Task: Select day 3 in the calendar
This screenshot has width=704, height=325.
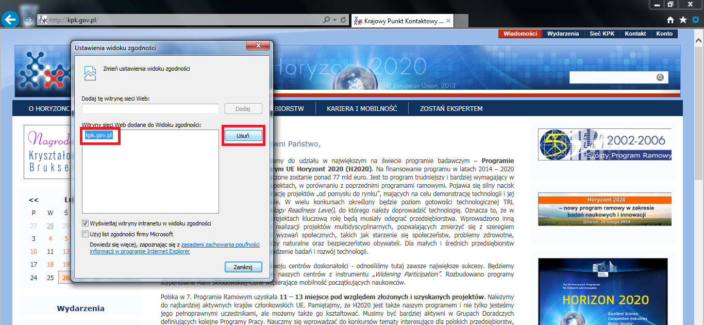Action: coord(33,238)
